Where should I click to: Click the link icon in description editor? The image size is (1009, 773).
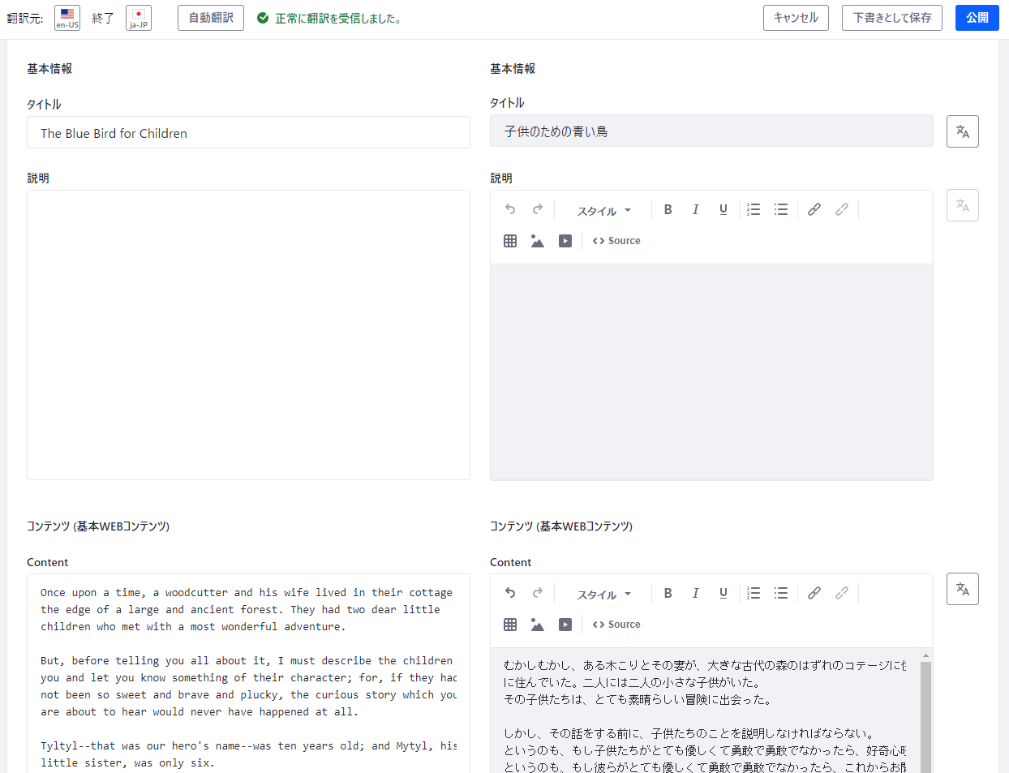(x=814, y=209)
